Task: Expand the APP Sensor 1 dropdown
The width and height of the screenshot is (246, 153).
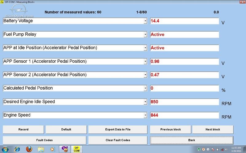Action: 145,62
